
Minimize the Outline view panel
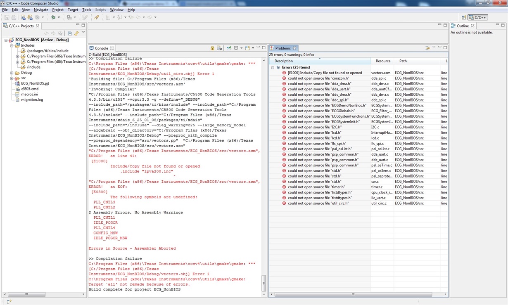click(497, 25)
